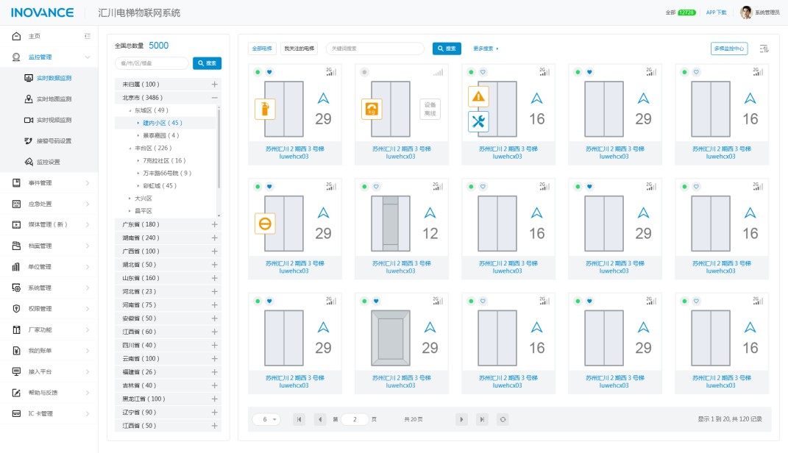788x453 pixels.
Task: Click the region tree vertical scrollbar
Action: point(219,148)
